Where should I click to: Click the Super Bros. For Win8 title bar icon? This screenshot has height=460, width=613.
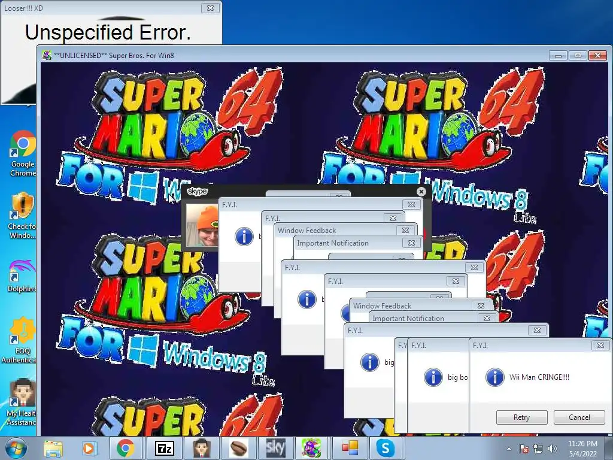47,55
